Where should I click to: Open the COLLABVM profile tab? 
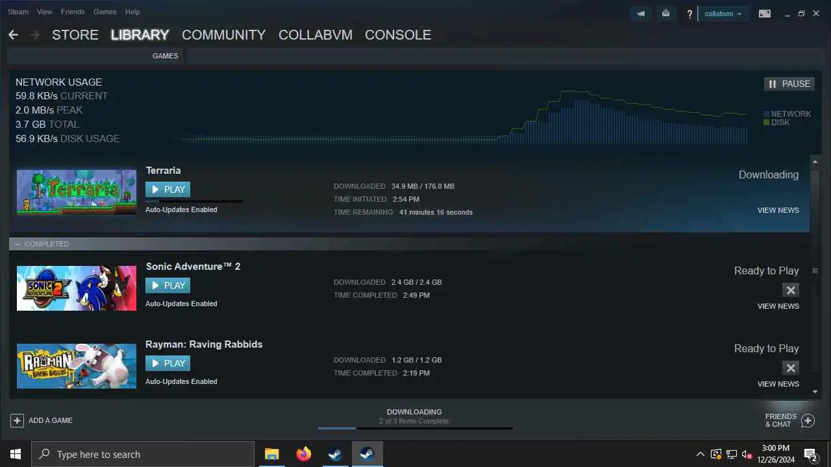316,35
